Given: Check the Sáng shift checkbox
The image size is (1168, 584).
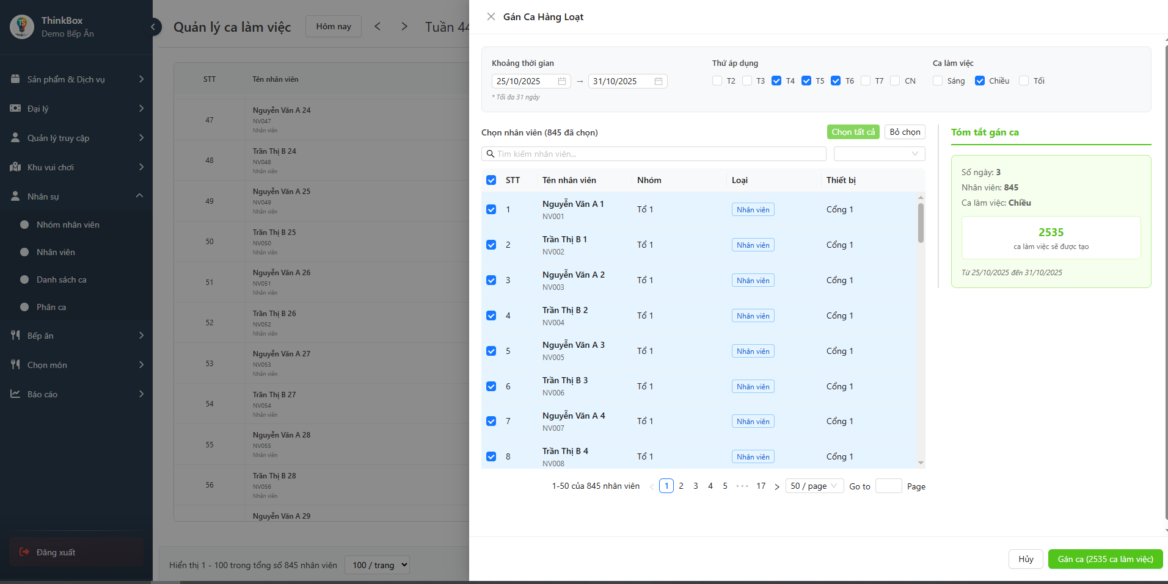Looking at the screenshot, I should coord(938,81).
